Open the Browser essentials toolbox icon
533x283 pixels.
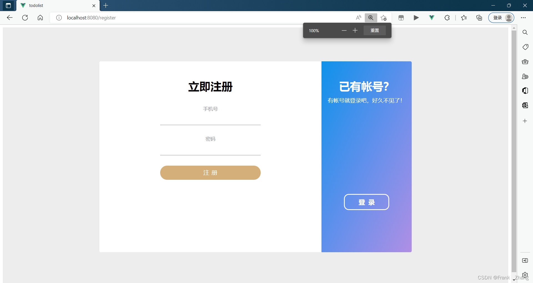[x=525, y=62]
